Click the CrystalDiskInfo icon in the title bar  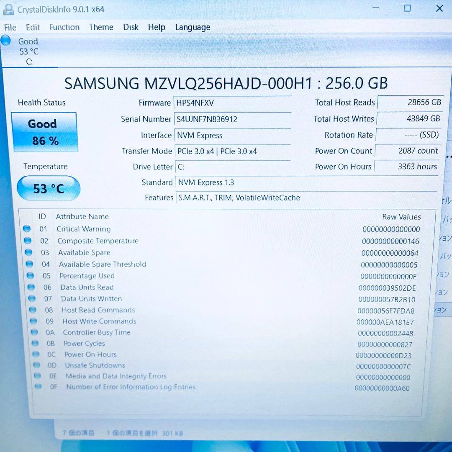pyautogui.click(x=8, y=9)
